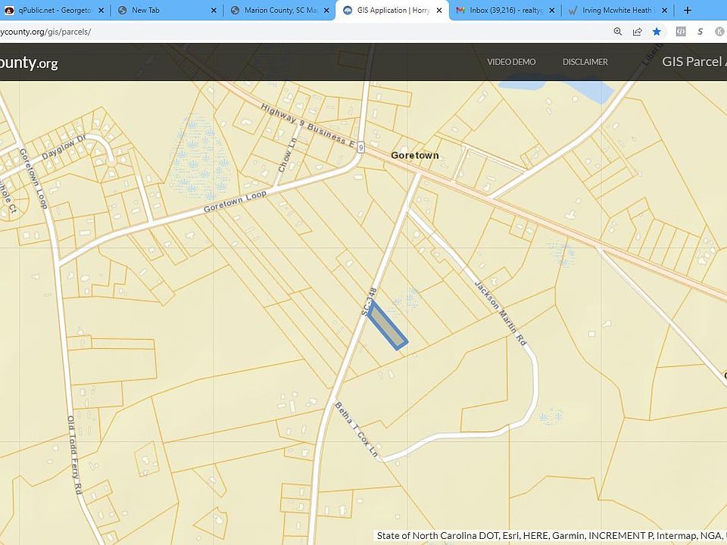Select the highlighted blue parcel on SC-348
The width and height of the screenshot is (727, 545).
(388, 325)
